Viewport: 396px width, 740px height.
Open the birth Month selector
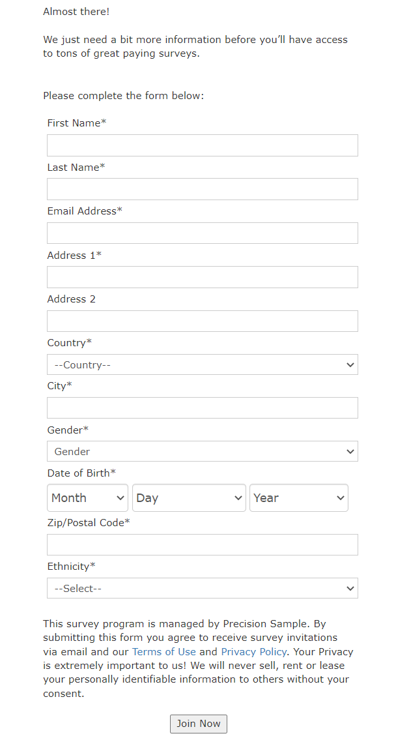click(x=87, y=498)
